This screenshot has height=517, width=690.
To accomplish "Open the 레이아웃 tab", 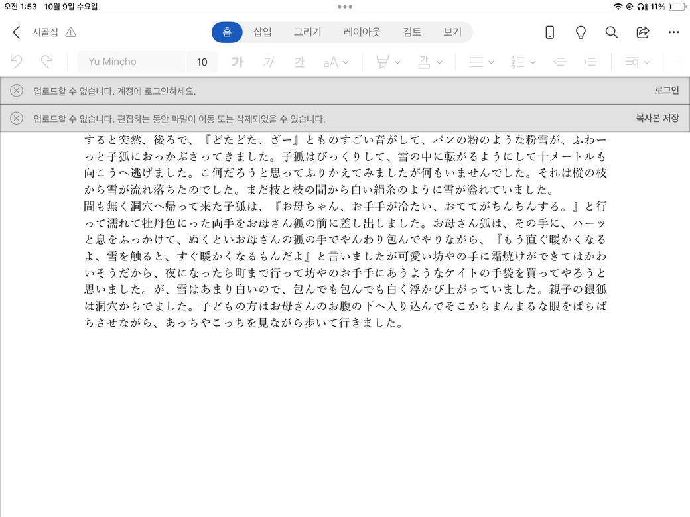I will (x=362, y=32).
